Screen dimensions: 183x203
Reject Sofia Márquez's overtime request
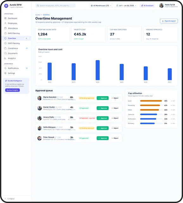(x=115, y=128)
